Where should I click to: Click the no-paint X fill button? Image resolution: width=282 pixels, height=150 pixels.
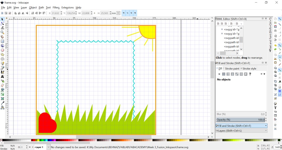tap(219, 74)
